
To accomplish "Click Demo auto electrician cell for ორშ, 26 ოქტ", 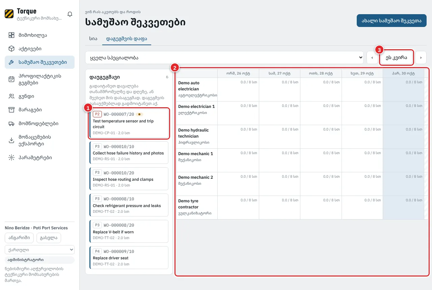I will (238, 90).
